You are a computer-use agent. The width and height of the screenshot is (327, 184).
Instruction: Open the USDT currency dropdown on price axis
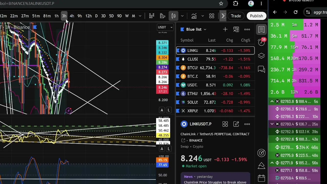[x=165, y=27]
